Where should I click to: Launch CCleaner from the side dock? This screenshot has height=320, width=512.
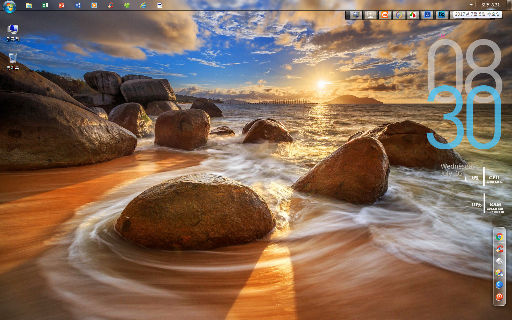pyautogui.click(x=499, y=249)
